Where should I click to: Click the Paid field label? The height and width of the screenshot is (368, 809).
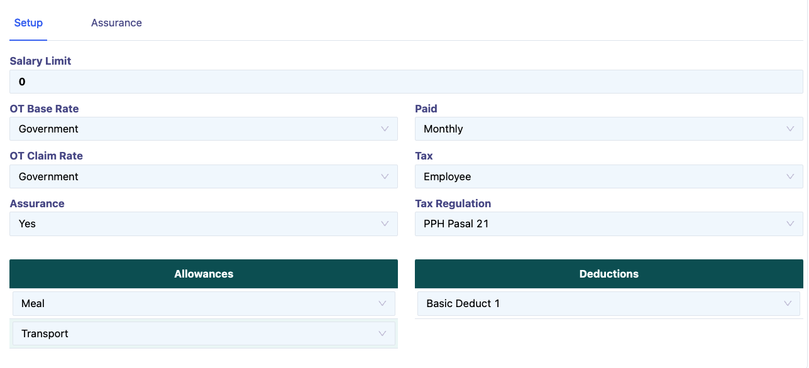click(426, 109)
